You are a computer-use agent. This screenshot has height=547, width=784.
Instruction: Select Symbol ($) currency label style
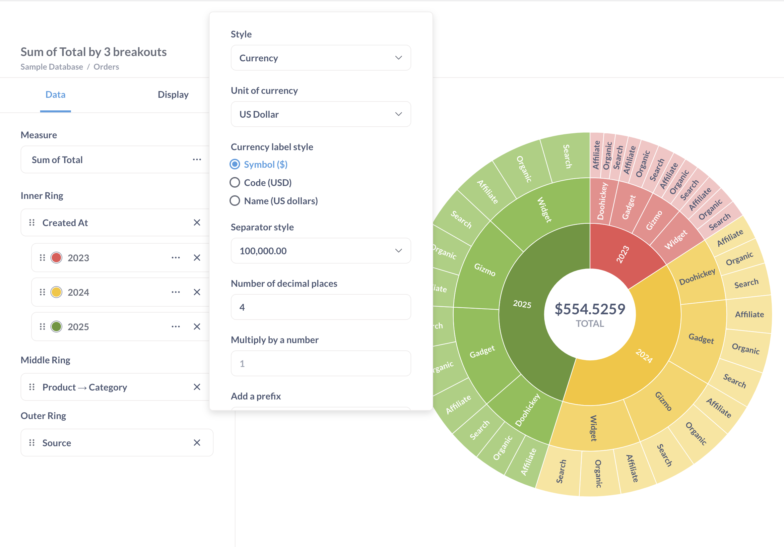[234, 164]
